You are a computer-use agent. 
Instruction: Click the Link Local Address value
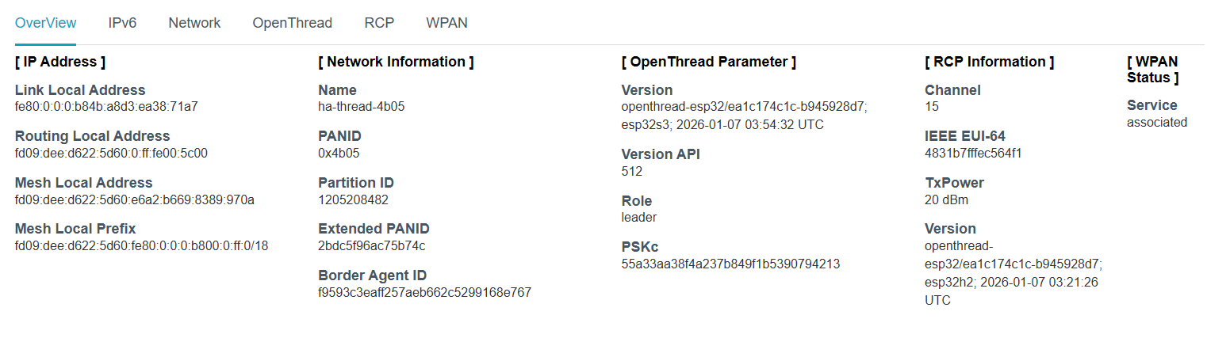106,106
